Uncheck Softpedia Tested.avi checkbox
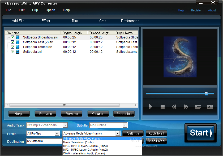Viewport: 223px width, 156px height. click(12, 47)
